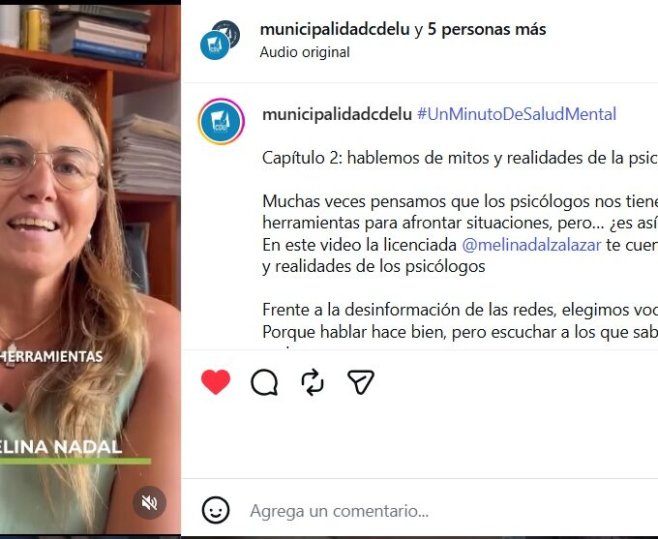Screen dimensions: 658x539
Task: Share the post with the paper plane icon
Action: click(x=361, y=381)
